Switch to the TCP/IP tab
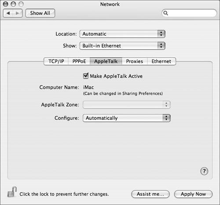The image size is (220, 205). coord(56,61)
